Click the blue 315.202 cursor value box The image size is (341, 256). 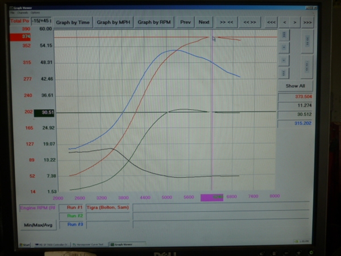295,123
